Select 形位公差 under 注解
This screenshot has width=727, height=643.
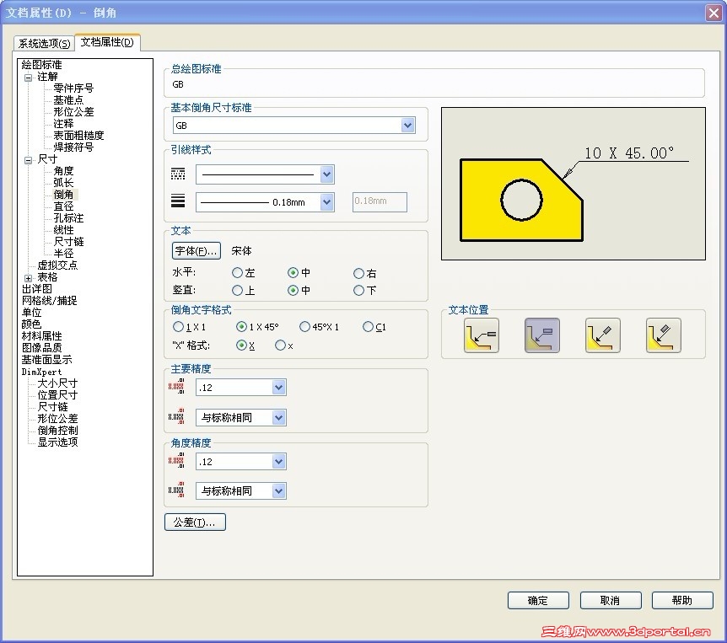73,111
